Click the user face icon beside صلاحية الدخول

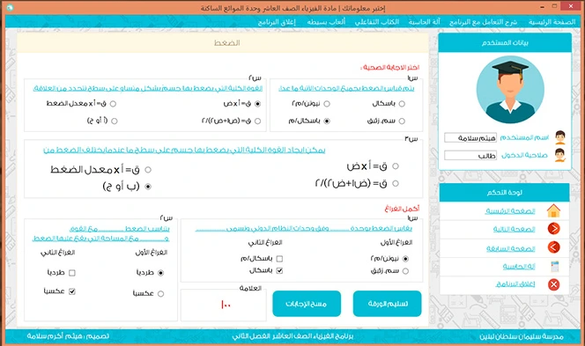[x=560, y=155]
